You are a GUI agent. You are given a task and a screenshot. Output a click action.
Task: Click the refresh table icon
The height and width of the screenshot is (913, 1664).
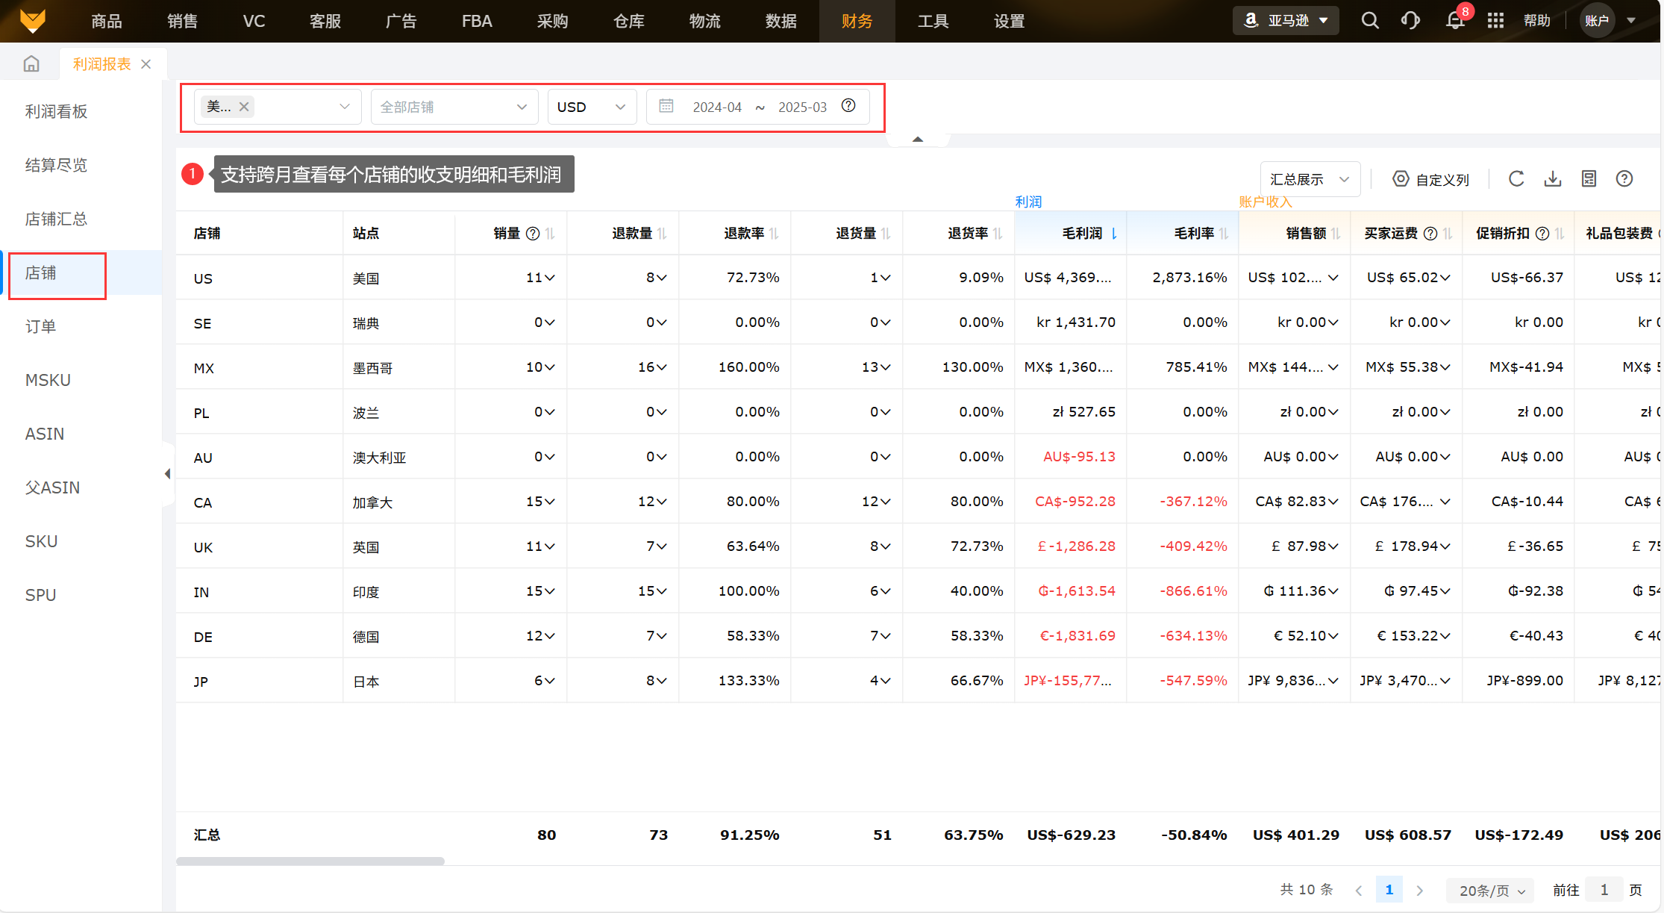[1516, 178]
